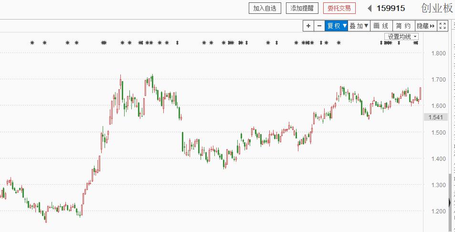Go to previous stock with left arrow

(x=370, y=8)
